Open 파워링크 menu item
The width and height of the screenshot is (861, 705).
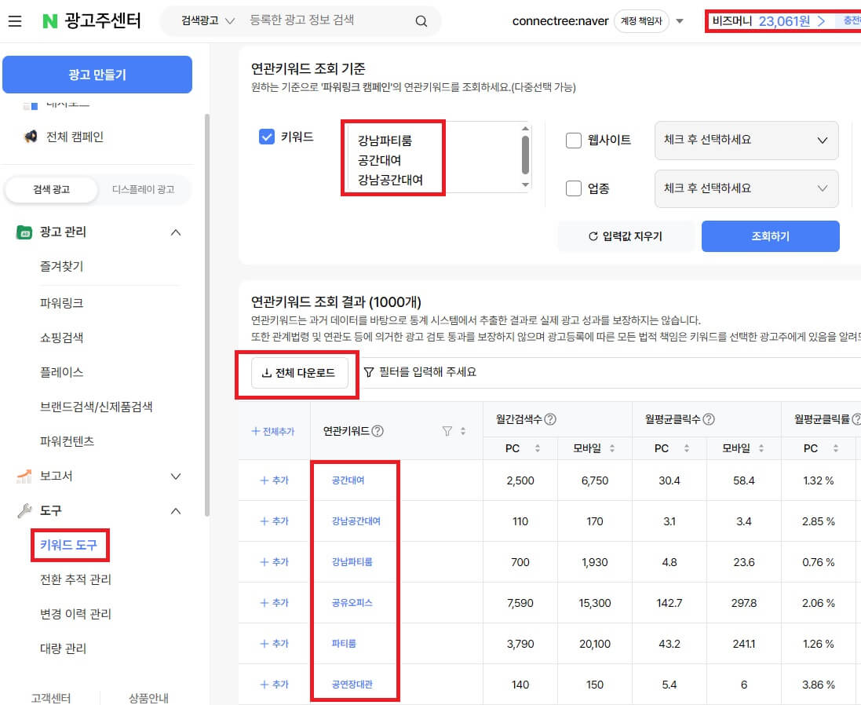click(61, 302)
